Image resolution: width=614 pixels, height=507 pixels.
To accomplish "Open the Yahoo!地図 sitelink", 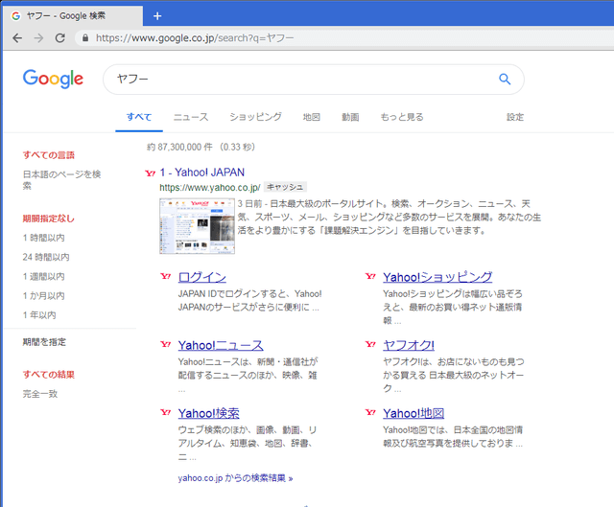I will pyautogui.click(x=413, y=413).
